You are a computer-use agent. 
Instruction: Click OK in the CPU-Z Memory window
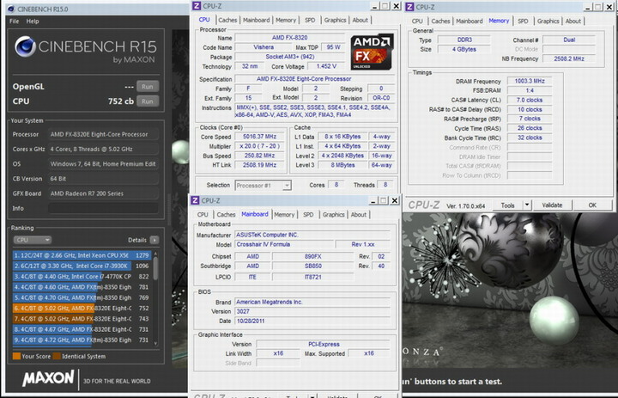coord(592,205)
